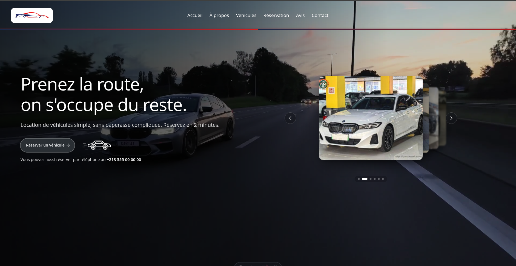This screenshot has height=266, width=516.
Task: Click the speeding car outline icon
Action: pyautogui.click(x=98, y=145)
